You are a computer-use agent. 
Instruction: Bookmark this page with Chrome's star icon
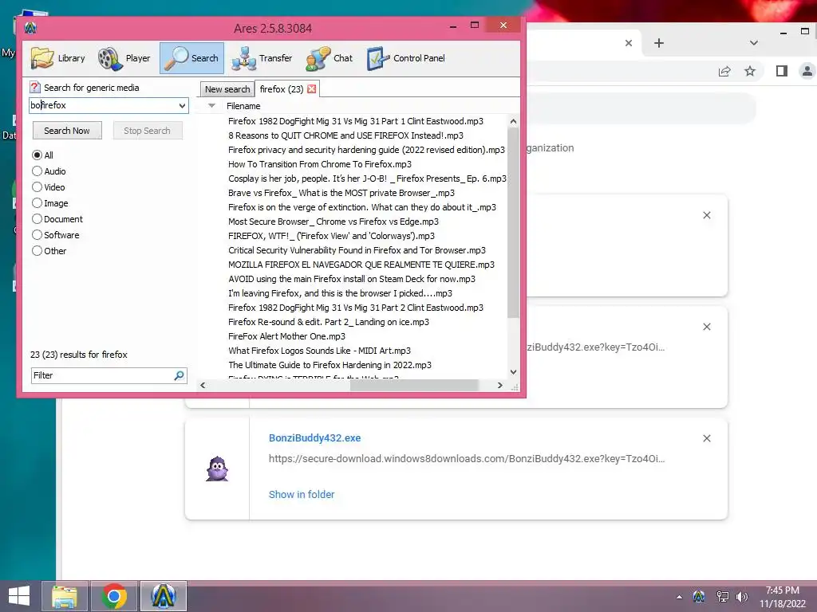point(750,71)
